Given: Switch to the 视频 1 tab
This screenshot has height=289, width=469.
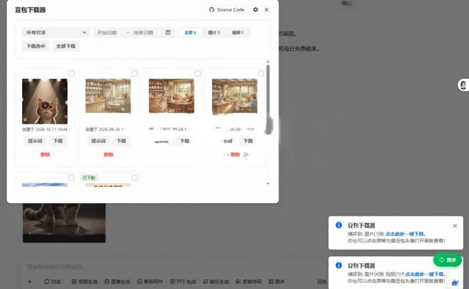Looking at the screenshot, I should pos(238,32).
